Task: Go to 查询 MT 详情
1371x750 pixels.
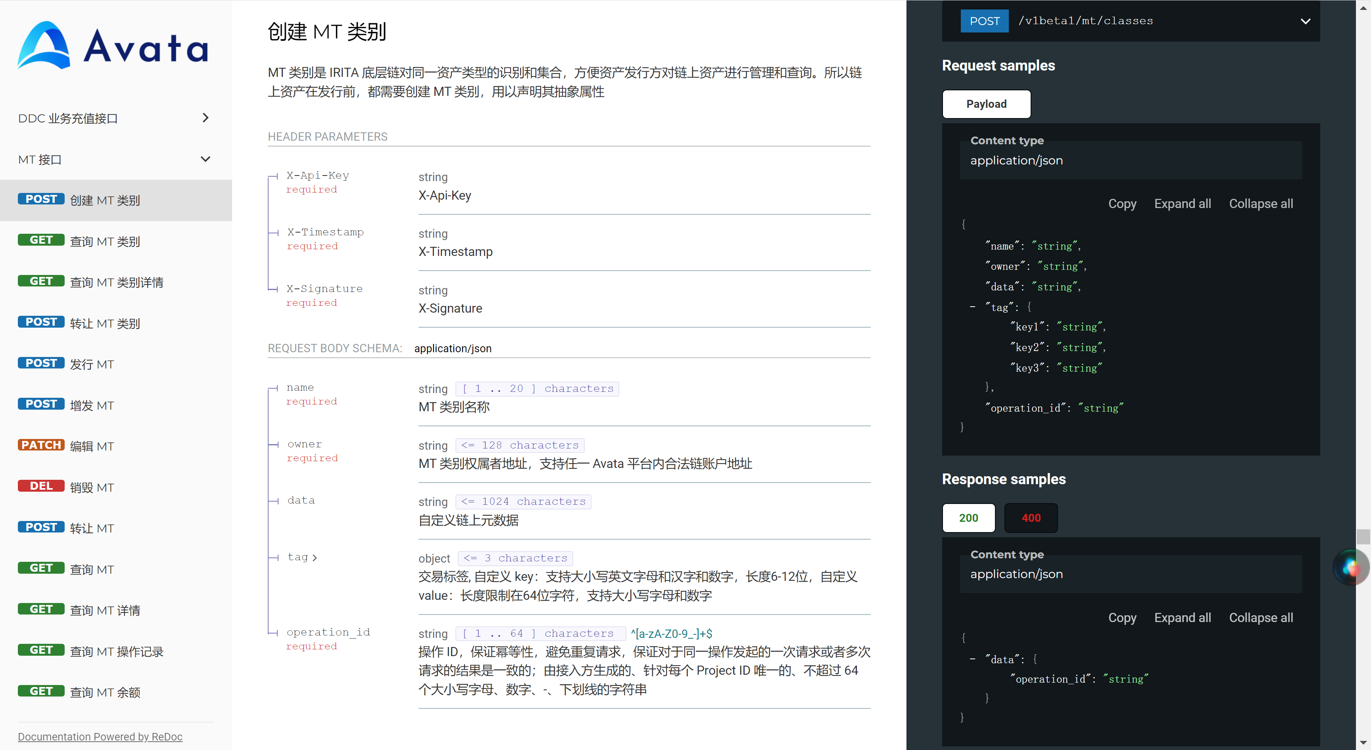Action: [x=115, y=610]
